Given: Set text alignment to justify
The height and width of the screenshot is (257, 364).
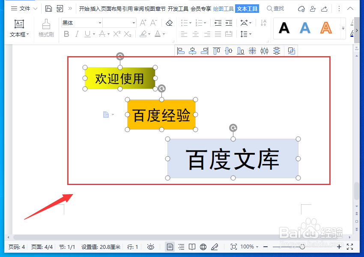Looking at the screenshot, I should (x=218, y=34).
